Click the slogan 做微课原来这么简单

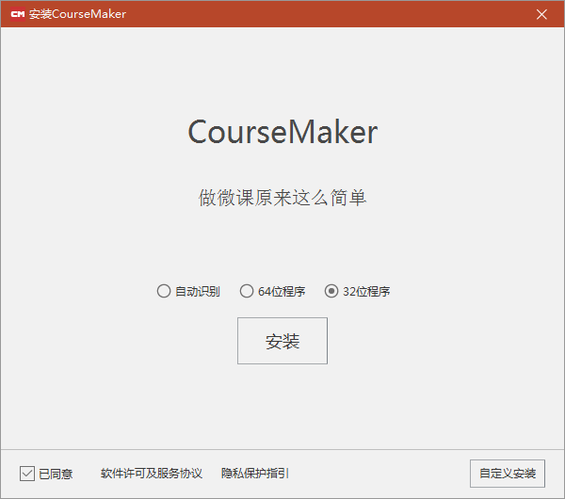[x=282, y=198]
